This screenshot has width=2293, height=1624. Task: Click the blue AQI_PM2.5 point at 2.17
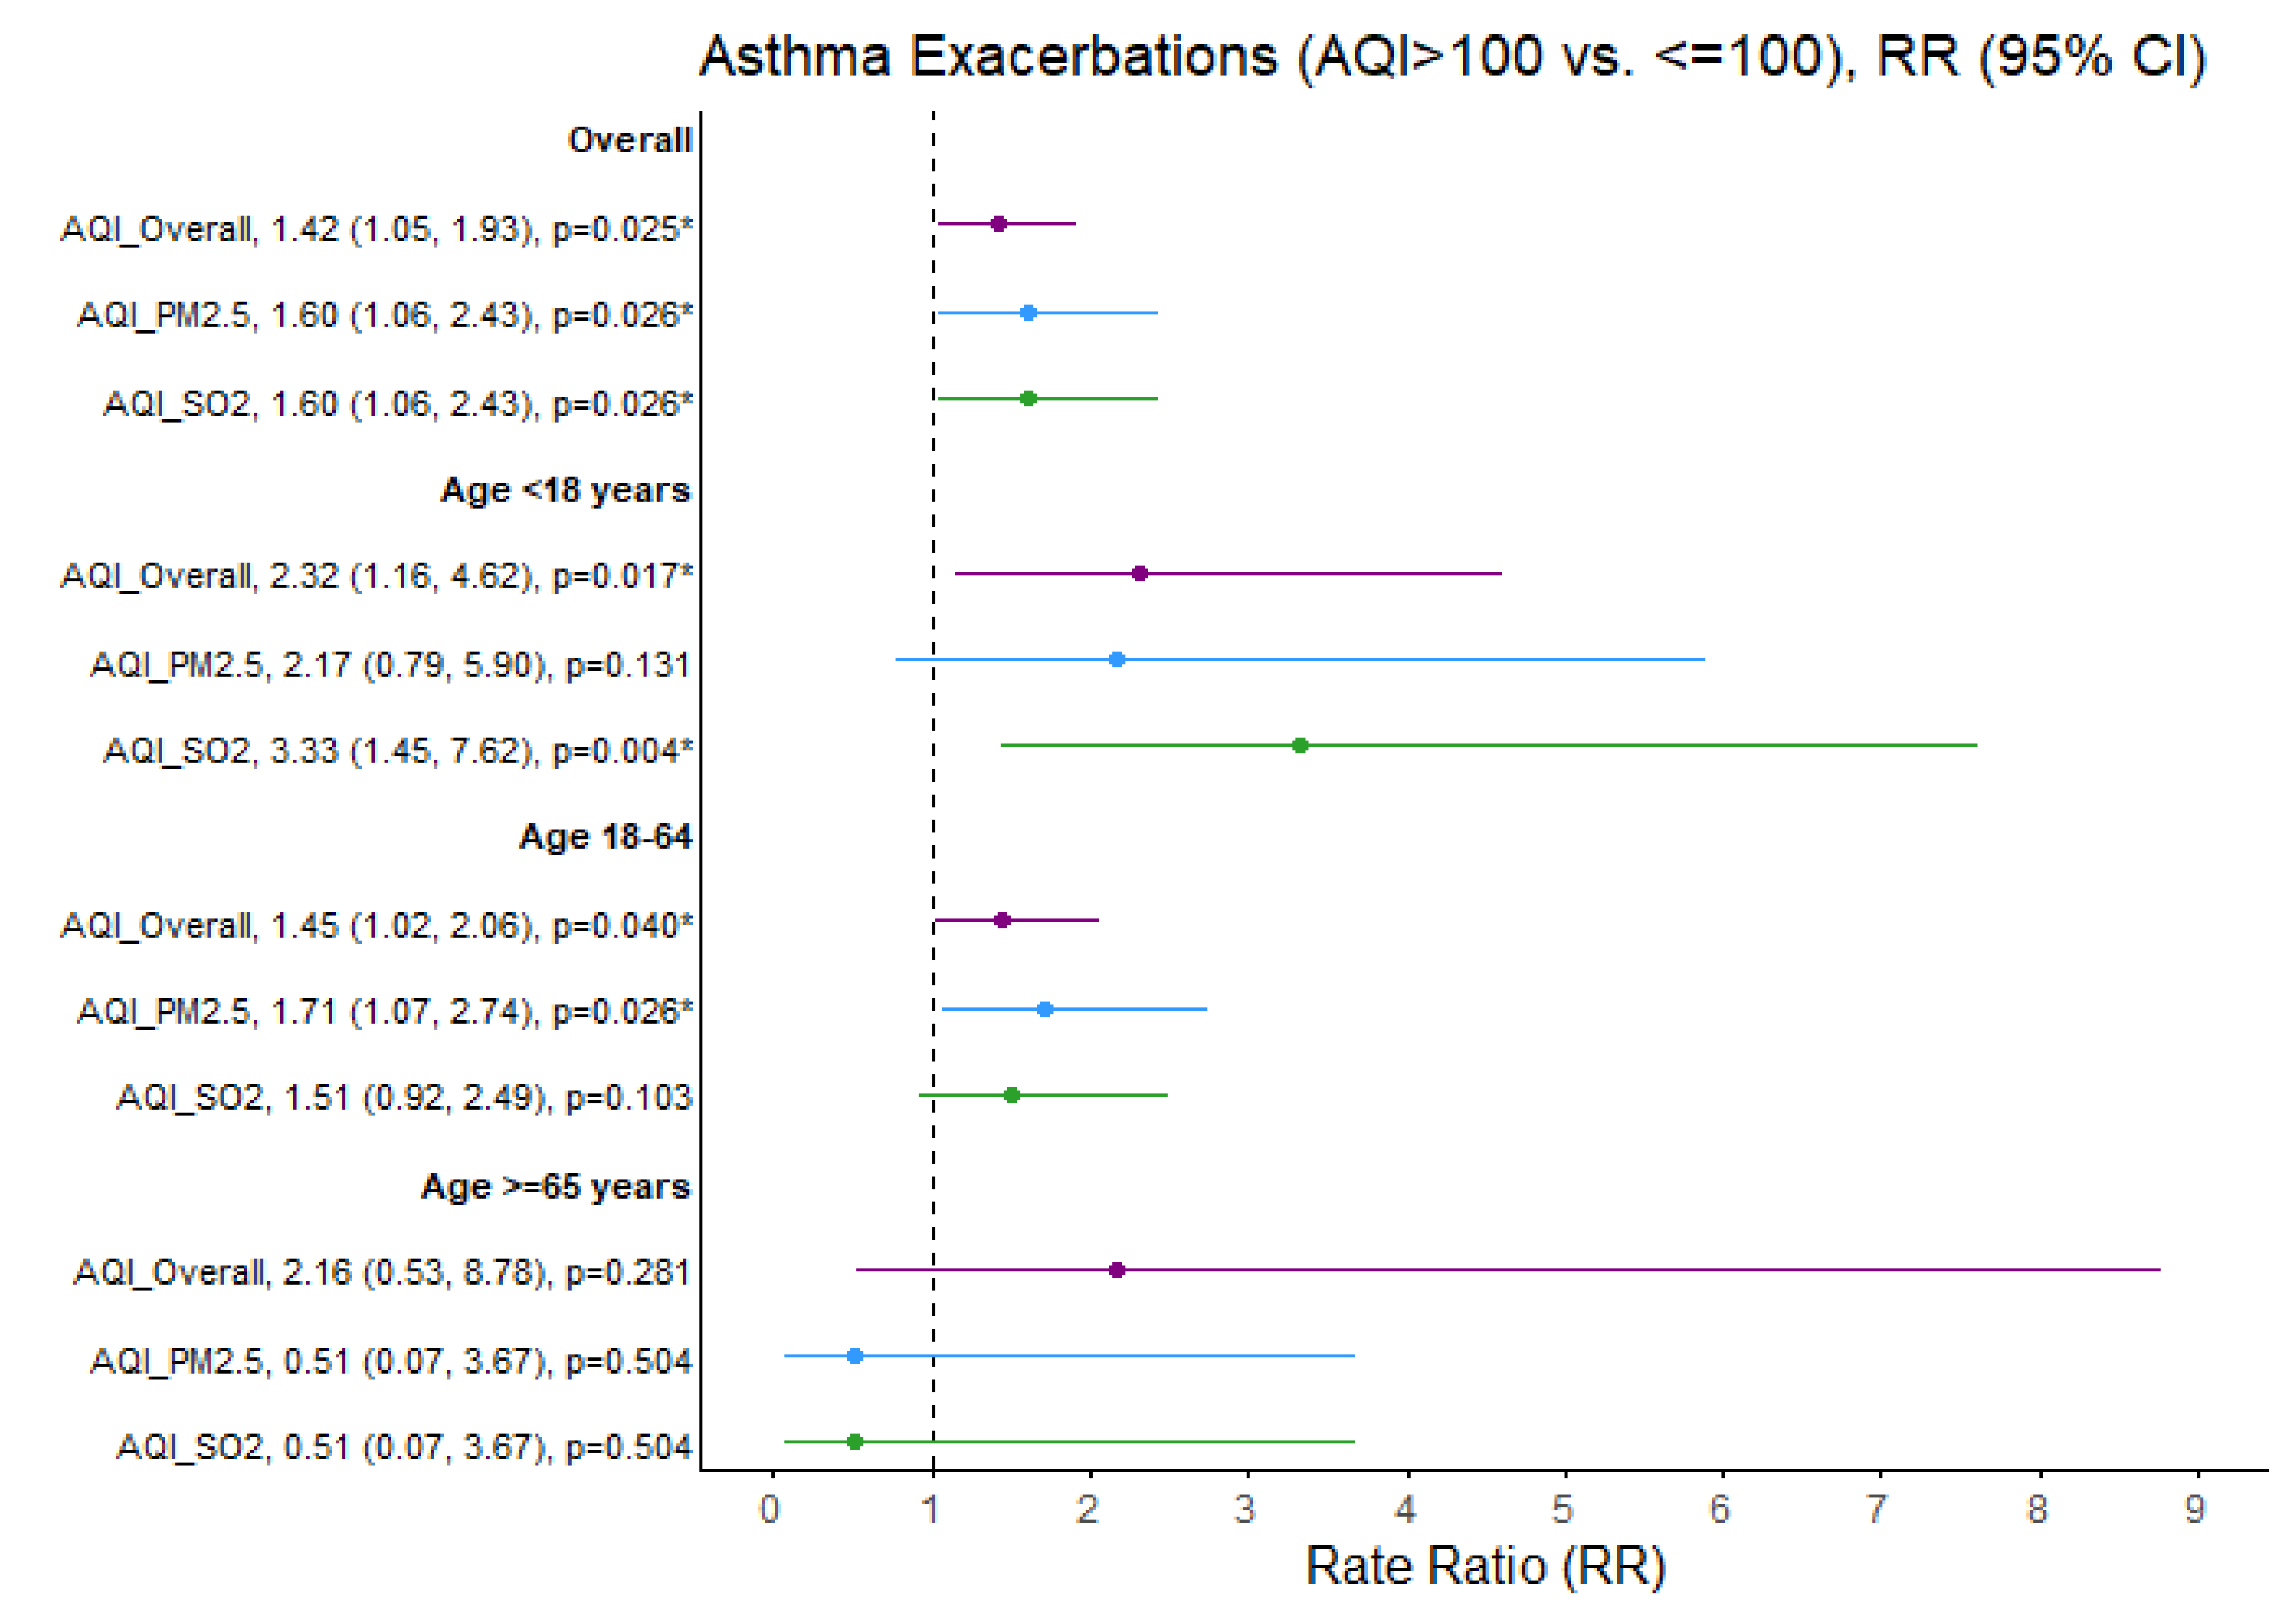pyautogui.click(x=1117, y=660)
